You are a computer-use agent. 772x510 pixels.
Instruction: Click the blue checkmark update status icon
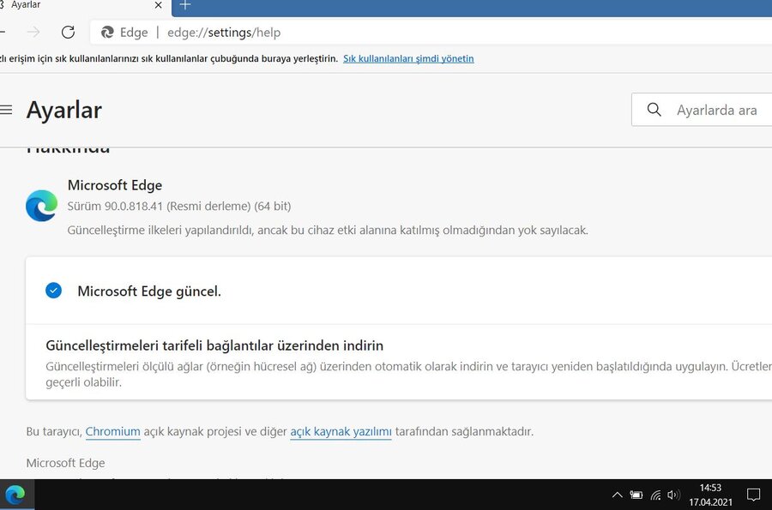coord(54,291)
